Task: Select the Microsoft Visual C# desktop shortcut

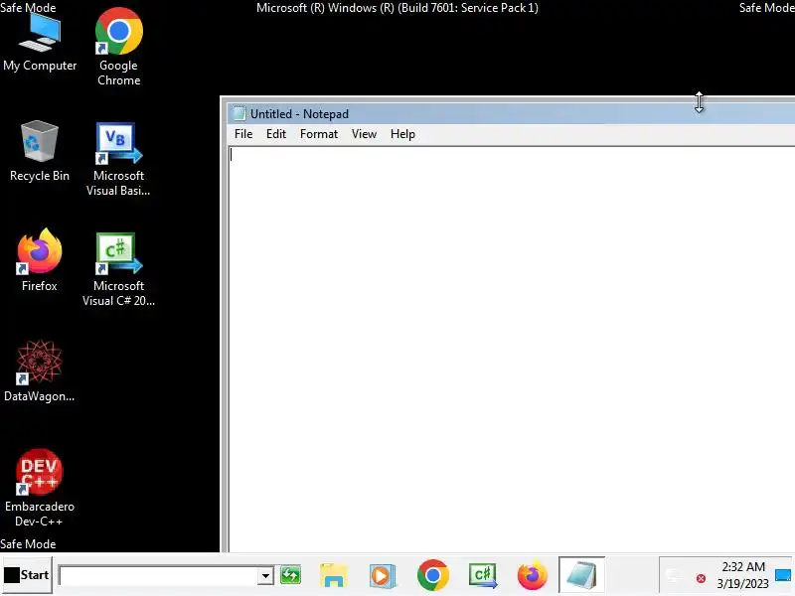Action: pos(118,269)
